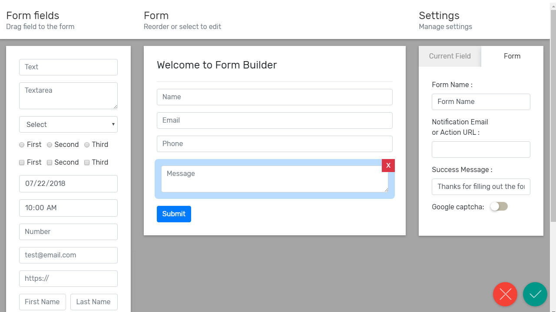Click the time field showing 10:00 AM
Image resolution: width=556 pixels, height=312 pixels.
68,208
